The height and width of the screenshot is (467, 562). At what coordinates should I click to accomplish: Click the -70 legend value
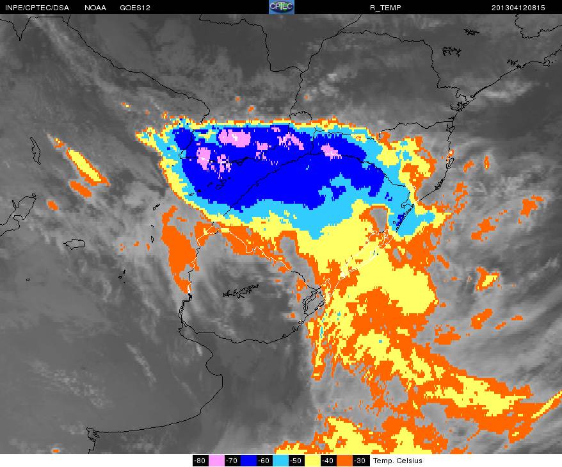tap(232, 461)
